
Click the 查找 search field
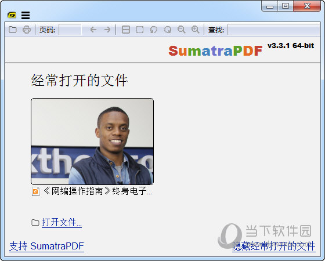coord(274,30)
